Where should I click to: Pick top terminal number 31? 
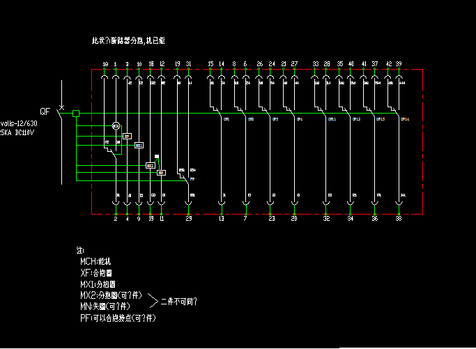pyautogui.click(x=188, y=63)
